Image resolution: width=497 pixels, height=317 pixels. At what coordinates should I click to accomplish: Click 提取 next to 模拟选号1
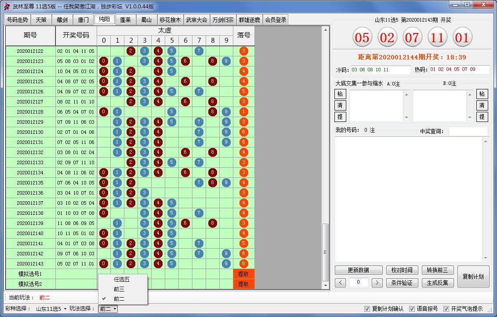pyautogui.click(x=243, y=273)
